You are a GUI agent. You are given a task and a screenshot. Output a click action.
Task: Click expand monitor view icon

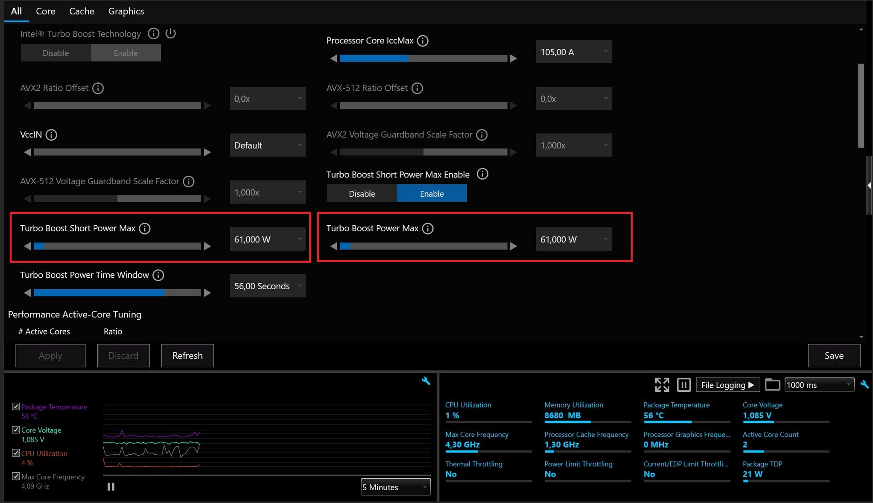click(x=662, y=385)
